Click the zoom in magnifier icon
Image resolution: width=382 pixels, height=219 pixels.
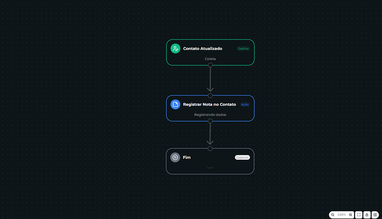point(350,214)
